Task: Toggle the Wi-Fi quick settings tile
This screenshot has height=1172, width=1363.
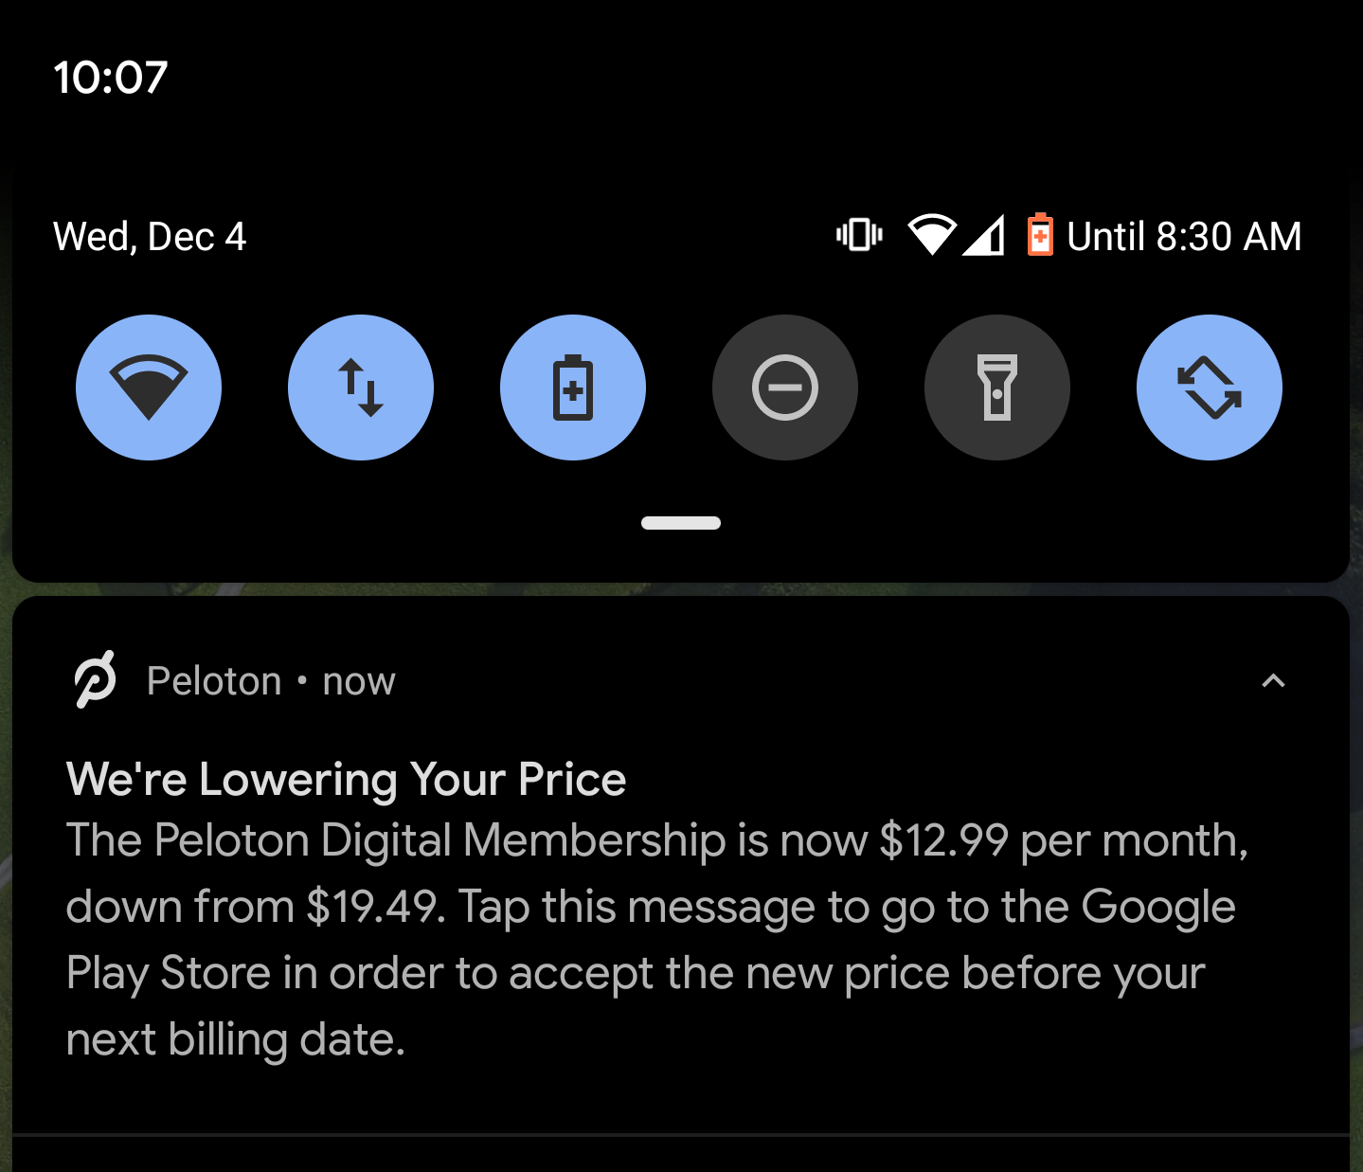Action: (149, 388)
